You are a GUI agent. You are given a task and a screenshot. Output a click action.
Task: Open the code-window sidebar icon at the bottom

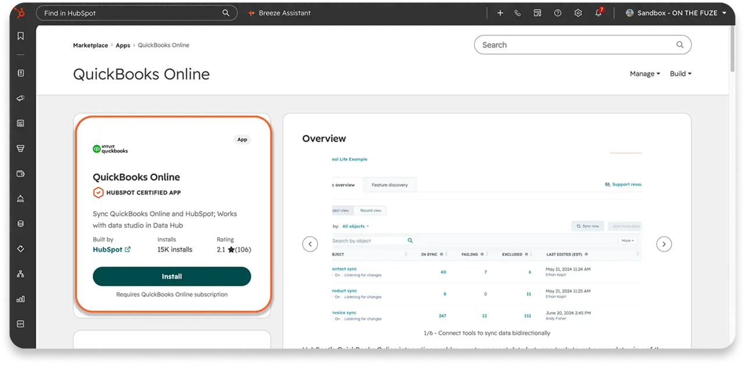[20, 324]
